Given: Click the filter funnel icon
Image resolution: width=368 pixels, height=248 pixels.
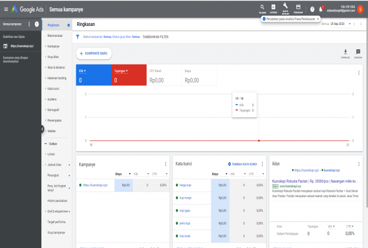Looking at the screenshot, I should (77, 37).
